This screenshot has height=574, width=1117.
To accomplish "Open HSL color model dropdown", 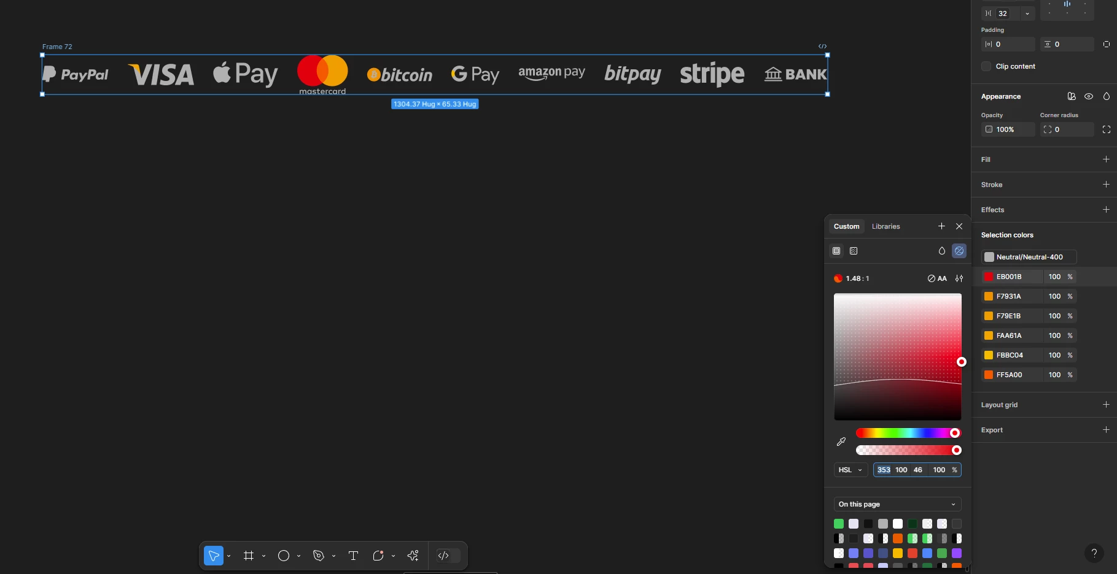I will pos(850,470).
